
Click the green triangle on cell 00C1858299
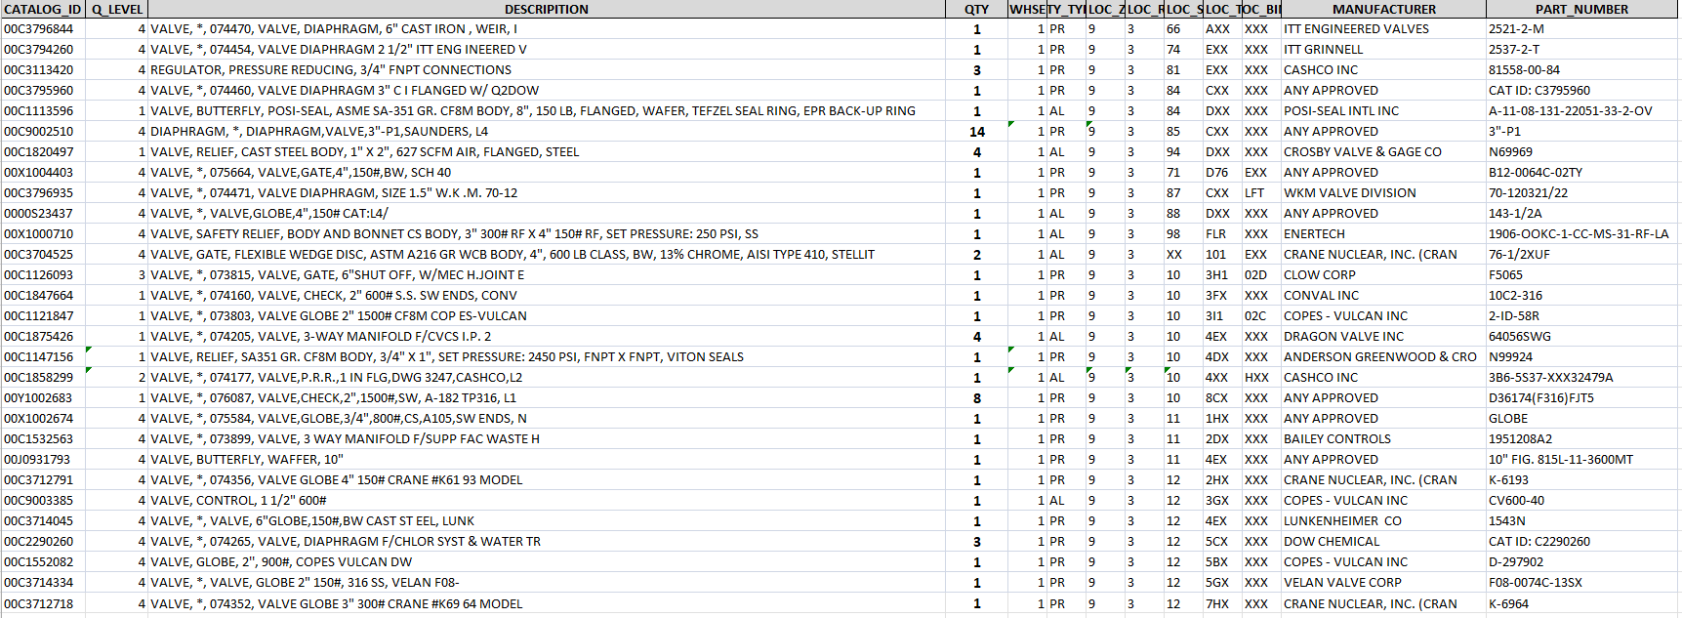(x=89, y=370)
